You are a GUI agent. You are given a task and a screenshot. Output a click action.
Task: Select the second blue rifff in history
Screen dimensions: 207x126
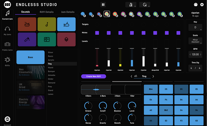tap(91, 14)
